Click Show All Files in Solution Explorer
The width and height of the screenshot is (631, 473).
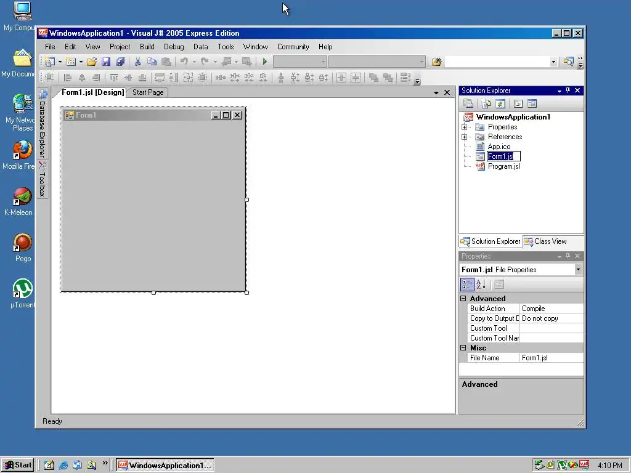(486, 103)
